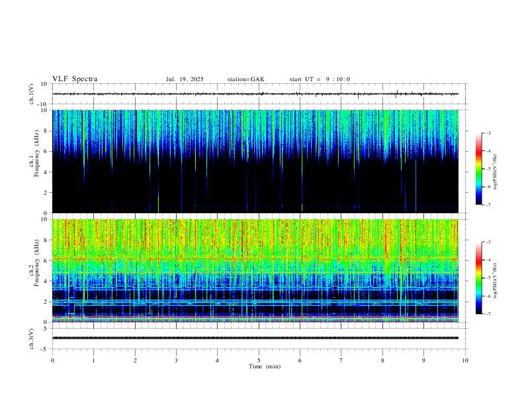Click the log(PSD) label of ch.1 colorbar
This screenshot has height=404, width=524.
[496, 172]
